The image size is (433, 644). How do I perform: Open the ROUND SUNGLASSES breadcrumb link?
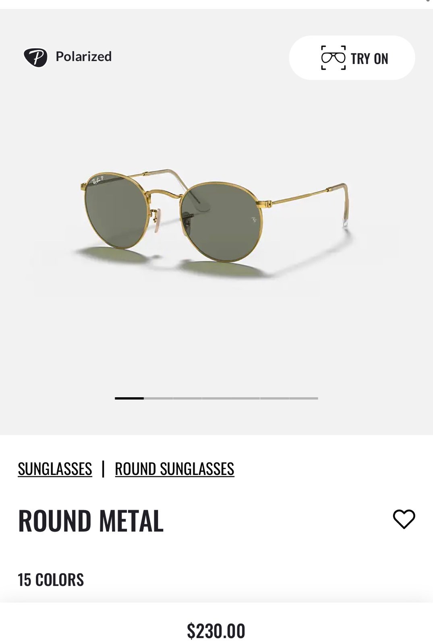tap(174, 469)
